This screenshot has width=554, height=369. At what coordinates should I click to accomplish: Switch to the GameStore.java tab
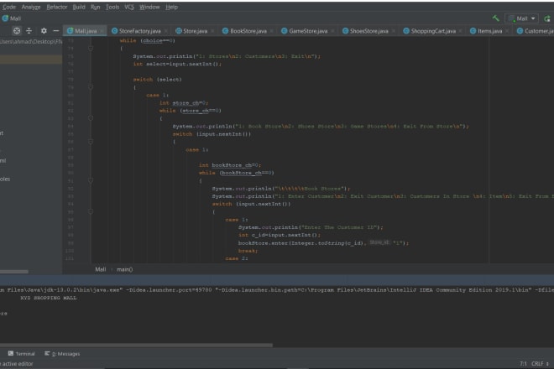tap(308, 31)
